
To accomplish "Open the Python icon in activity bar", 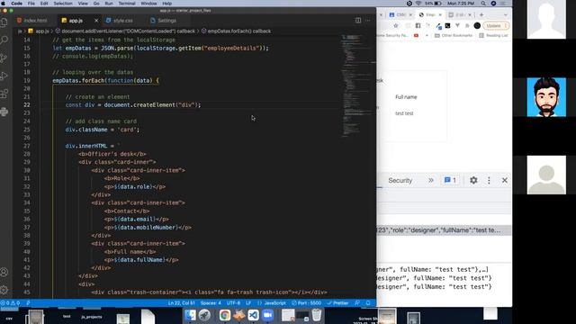I will (4, 112).
